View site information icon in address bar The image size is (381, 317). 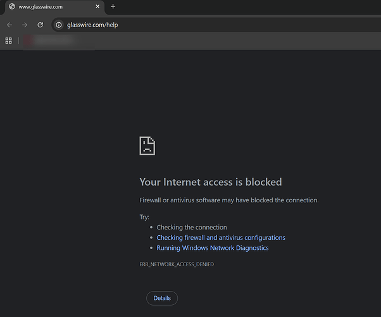(58, 25)
